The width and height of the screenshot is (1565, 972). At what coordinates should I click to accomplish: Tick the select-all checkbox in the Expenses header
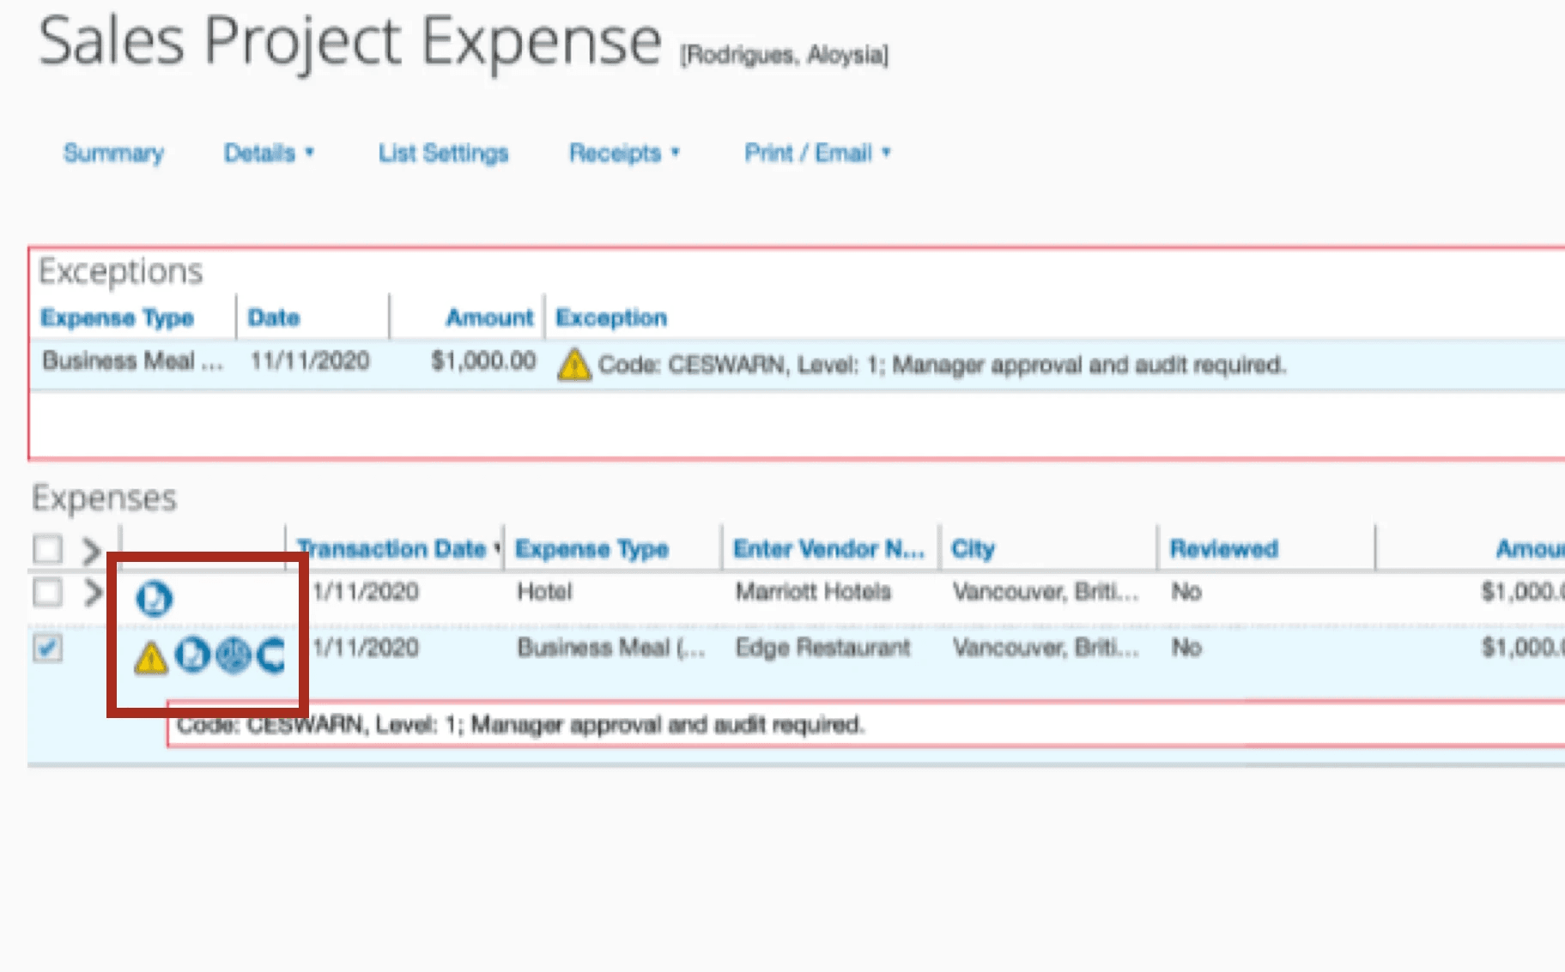[48, 549]
